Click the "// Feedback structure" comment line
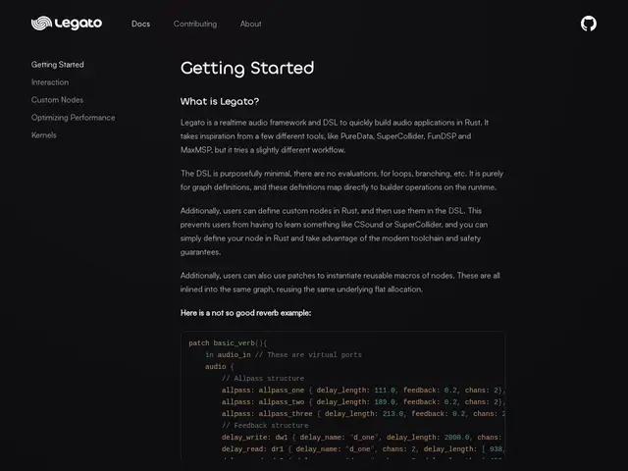 click(x=265, y=425)
